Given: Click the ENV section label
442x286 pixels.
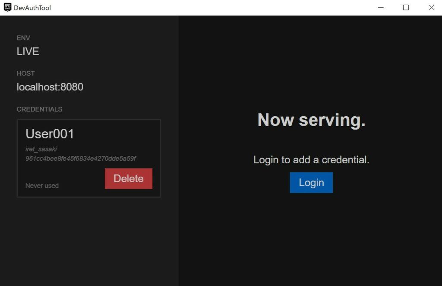Looking at the screenshot, I should [22, 38].
